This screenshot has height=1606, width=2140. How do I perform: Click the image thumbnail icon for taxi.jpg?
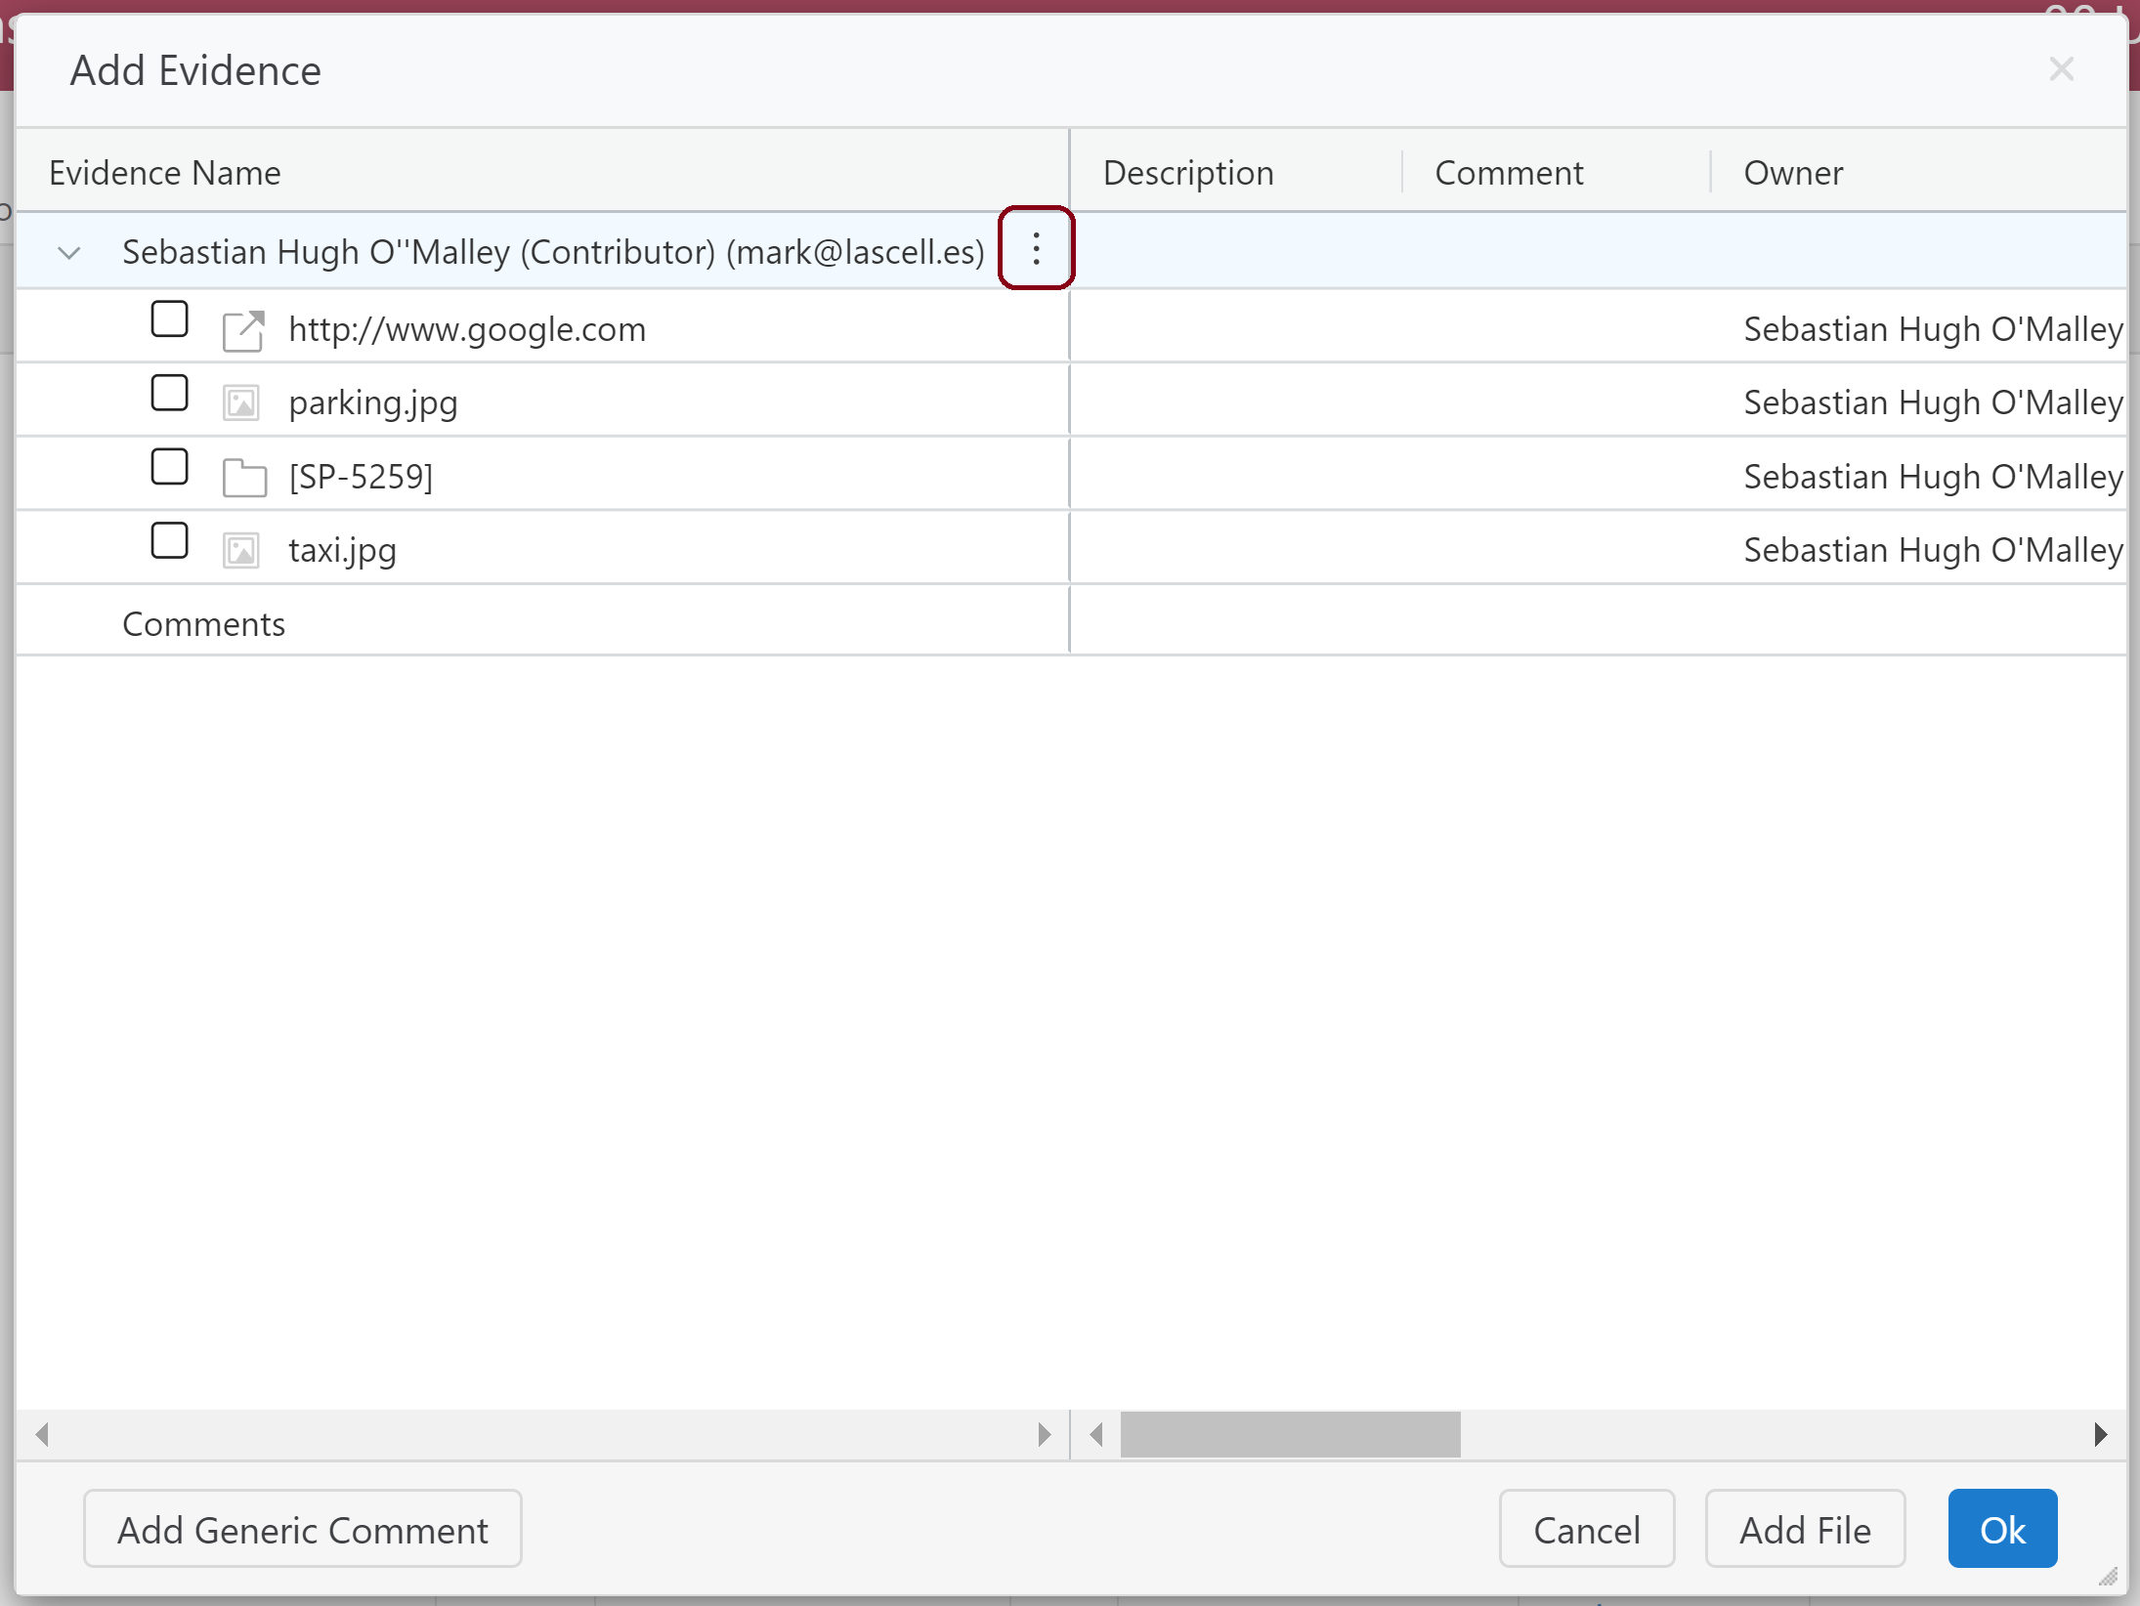tap(243, 550)
